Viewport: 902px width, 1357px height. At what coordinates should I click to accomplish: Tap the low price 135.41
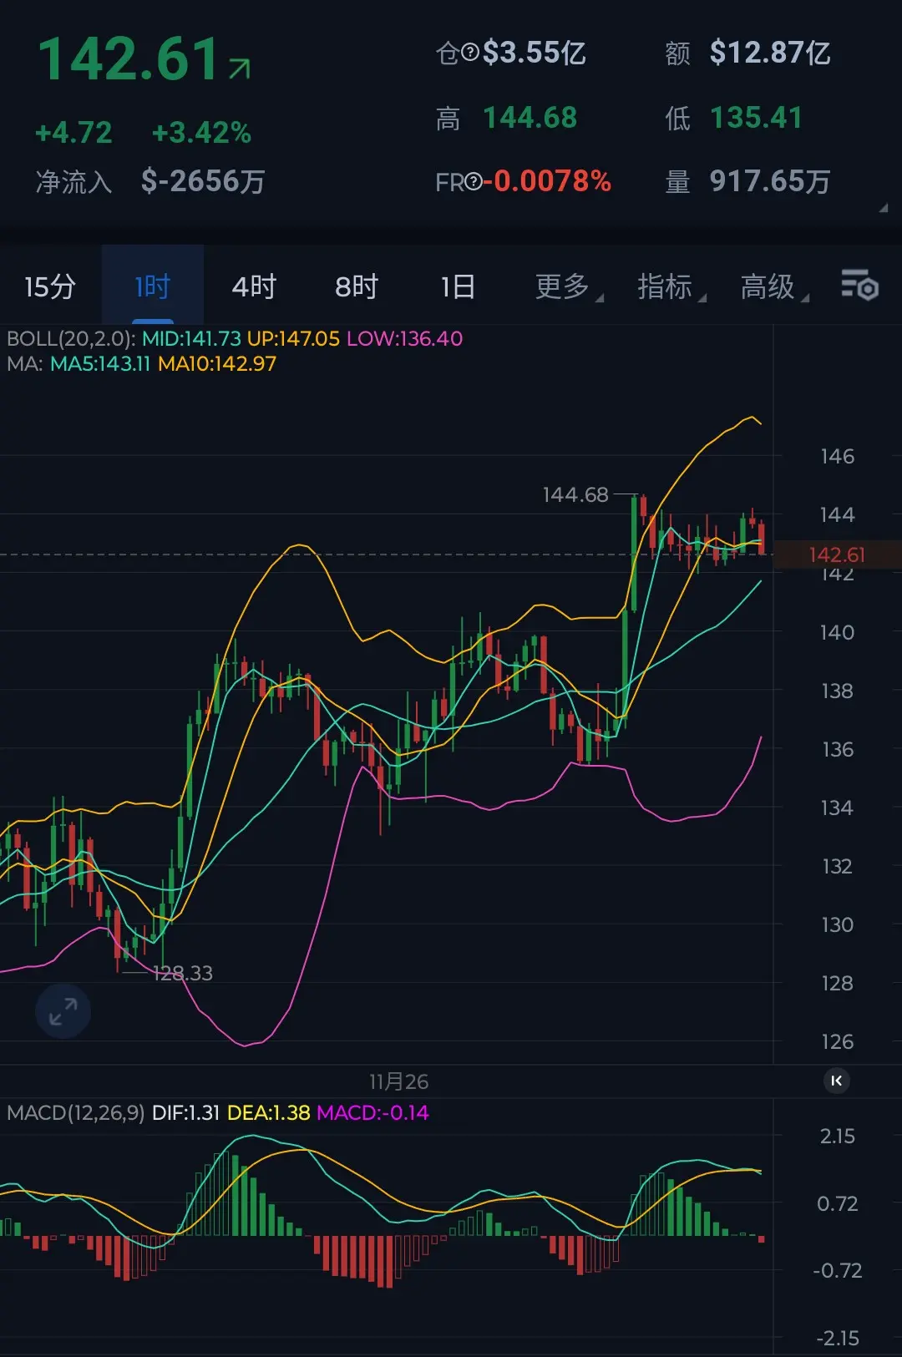pos(756,118)
